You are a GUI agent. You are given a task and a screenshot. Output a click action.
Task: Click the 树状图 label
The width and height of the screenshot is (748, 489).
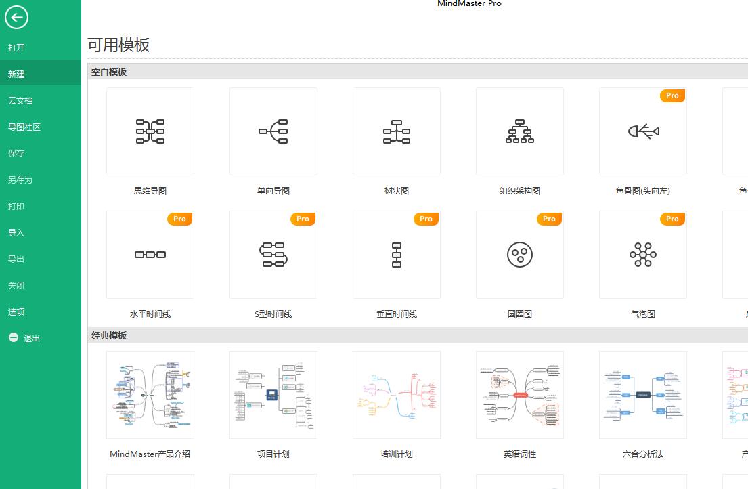(397, 191)
